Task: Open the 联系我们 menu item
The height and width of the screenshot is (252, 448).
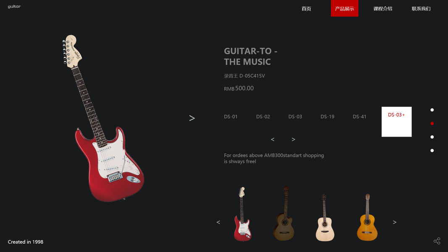Action: [x=421, y=8]
